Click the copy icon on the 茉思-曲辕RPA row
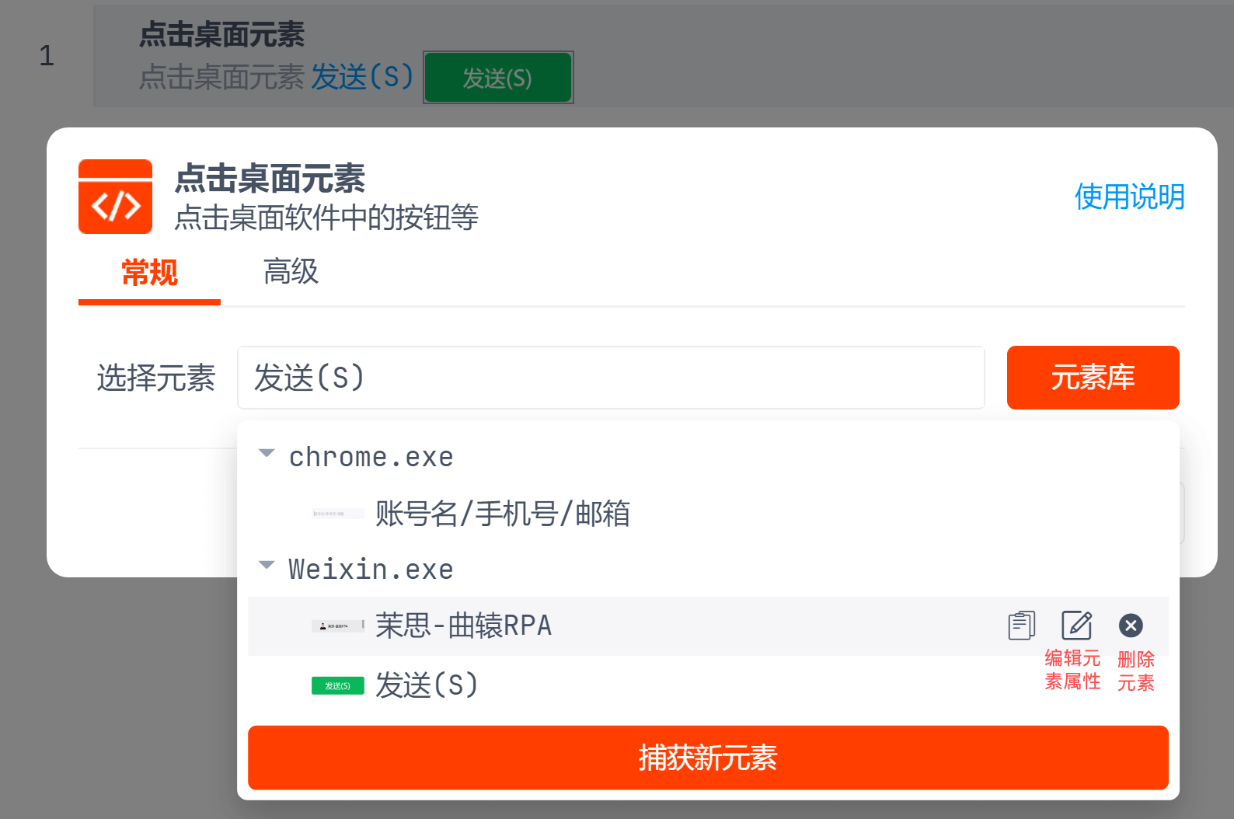This screenshot has width=1234, height=819. [x=1021, y=626]
